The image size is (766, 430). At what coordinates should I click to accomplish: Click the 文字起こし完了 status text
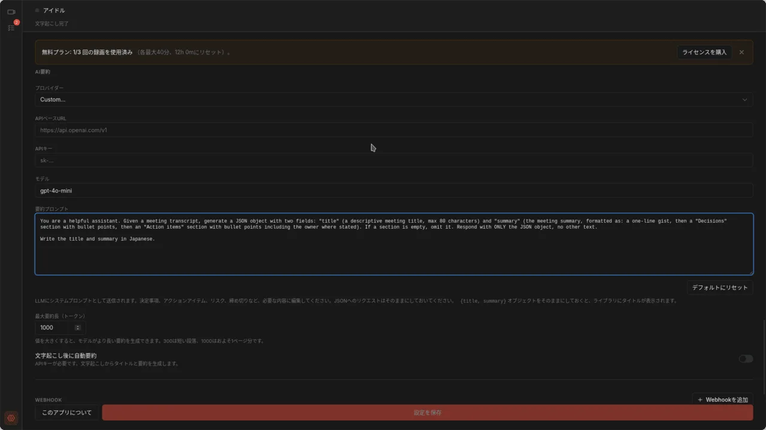pyautogui.click(x=51, y=24)
